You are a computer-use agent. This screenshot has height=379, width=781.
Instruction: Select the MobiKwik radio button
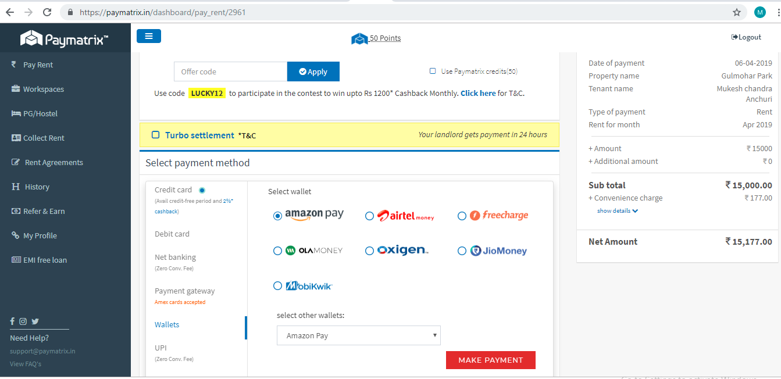tap(277, 286)
